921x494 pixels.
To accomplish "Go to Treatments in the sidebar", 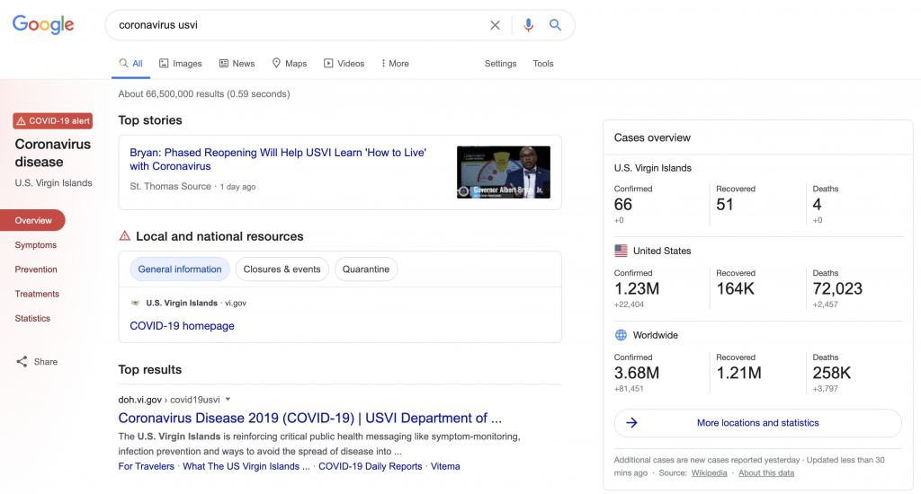I will (37, 294).
